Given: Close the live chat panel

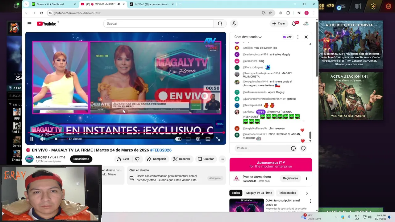Looking at the screenshot, I should pos(306,37).
